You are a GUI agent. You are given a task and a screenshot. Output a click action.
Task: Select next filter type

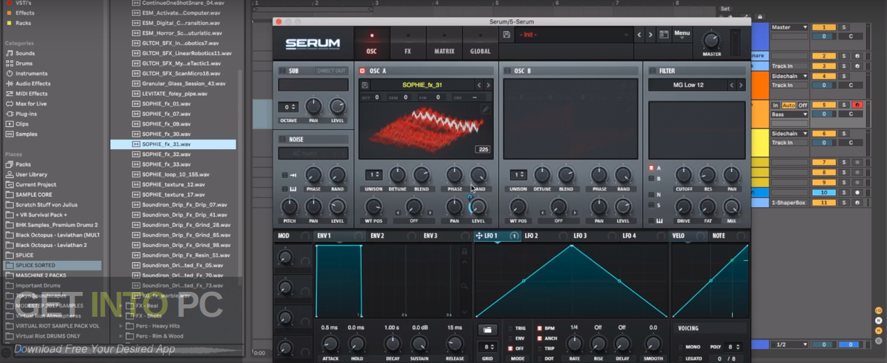[741, 85]
